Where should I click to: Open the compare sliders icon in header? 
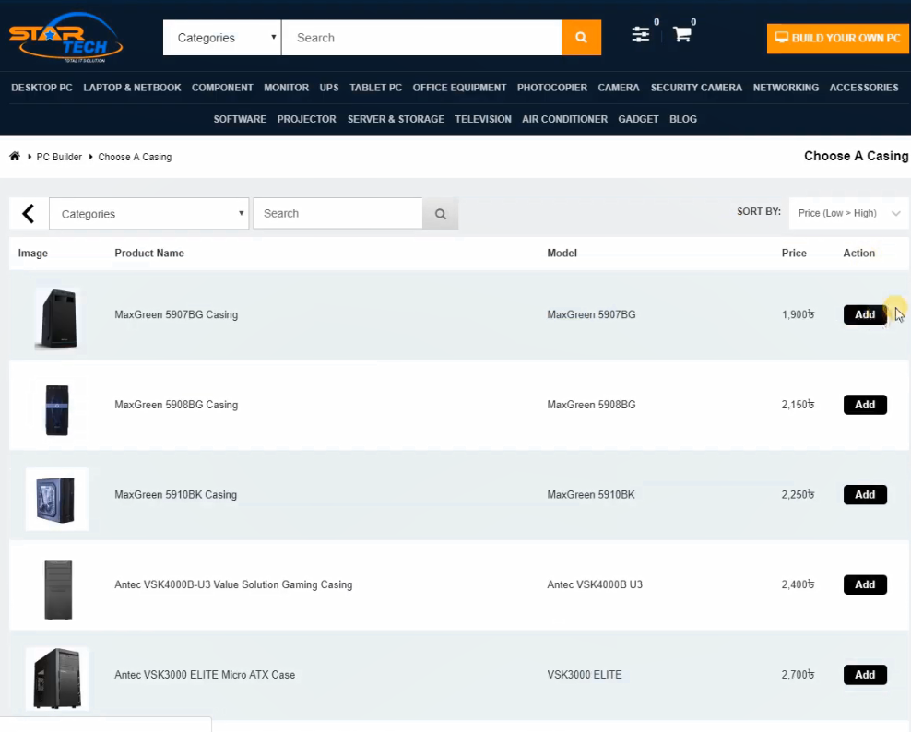click(641, 35)
